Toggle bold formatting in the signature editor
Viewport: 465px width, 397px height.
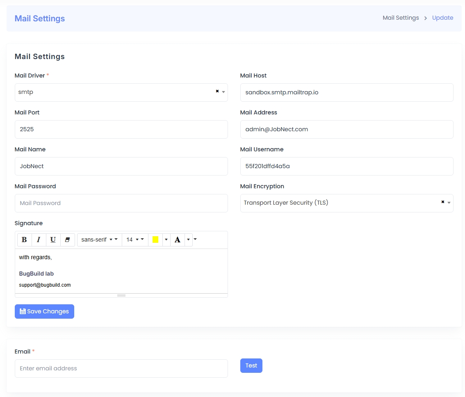[x=24, y=240]
